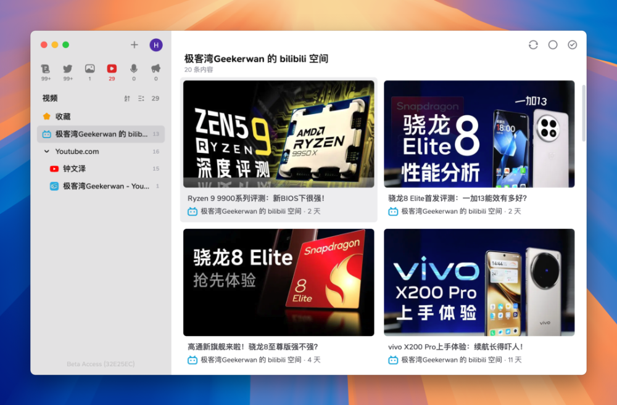Open the articles category icon
This screenshot has height=405, width=617.
pyautogui.click(x=46, y=69)
